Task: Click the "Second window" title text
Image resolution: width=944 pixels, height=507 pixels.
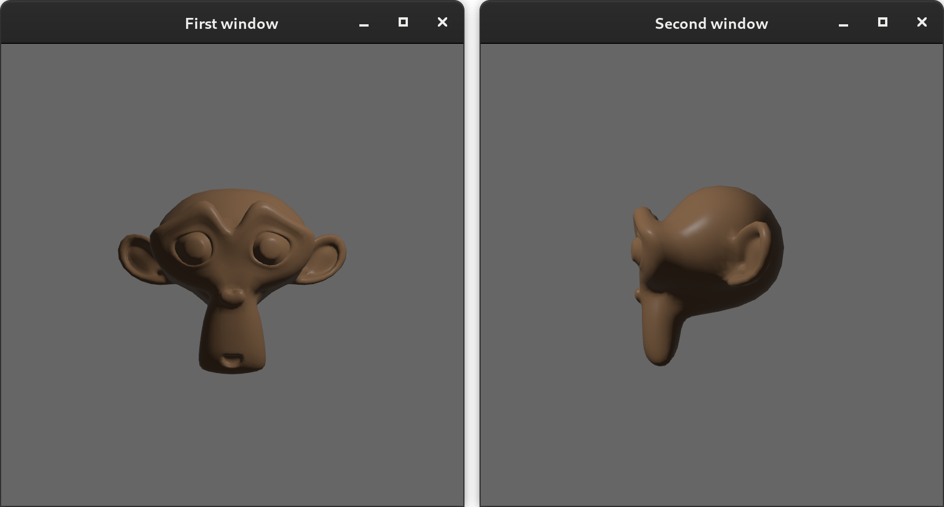Action: [712, 24]
